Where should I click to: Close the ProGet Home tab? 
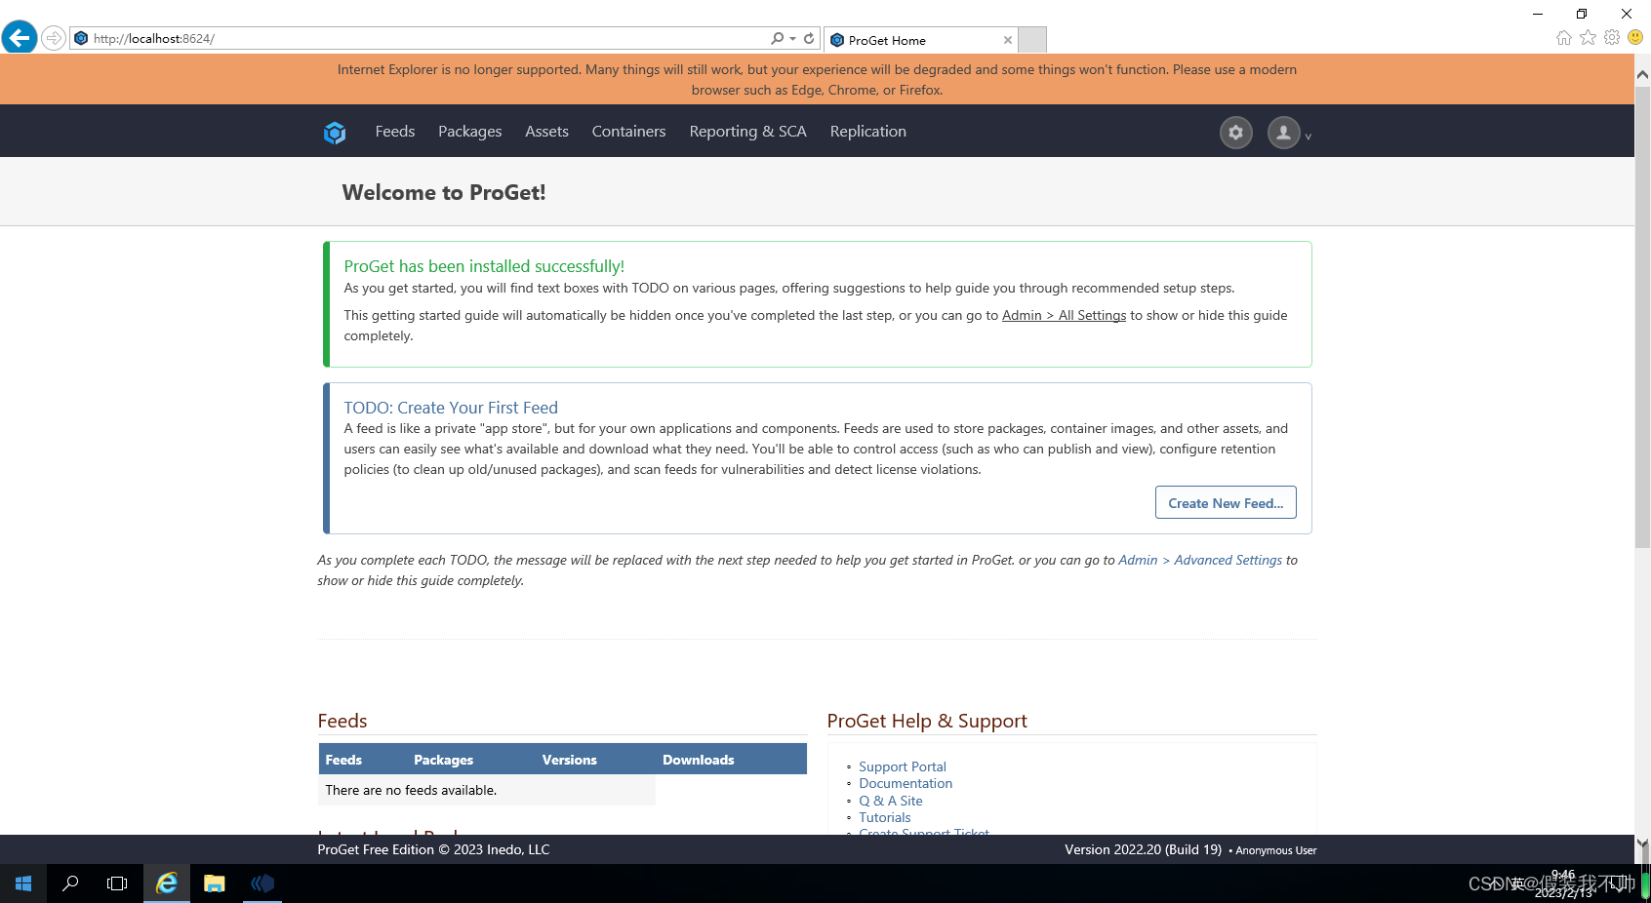pyautogui.click(x=1008, y=40)
